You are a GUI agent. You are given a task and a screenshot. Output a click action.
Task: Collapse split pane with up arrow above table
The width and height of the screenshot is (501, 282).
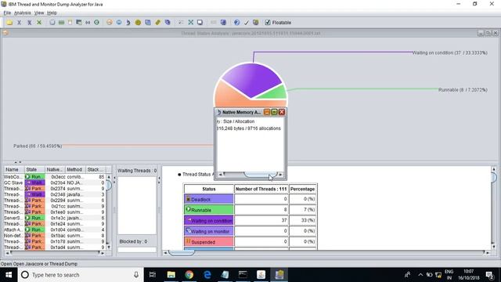(x=16, y=162)
